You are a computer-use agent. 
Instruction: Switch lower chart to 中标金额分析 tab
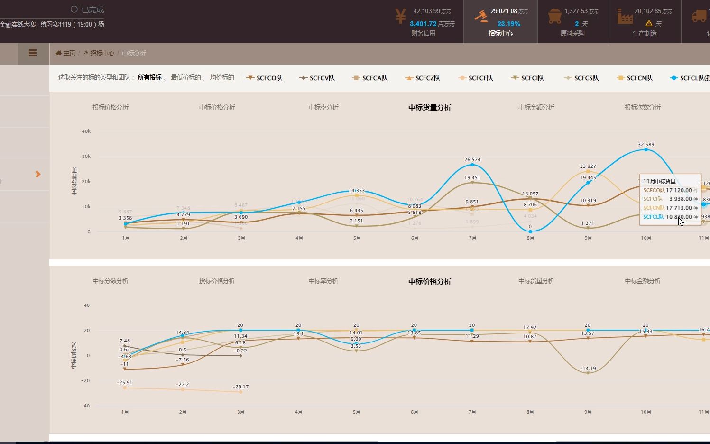pyautogui.click(x=643, y=281)
